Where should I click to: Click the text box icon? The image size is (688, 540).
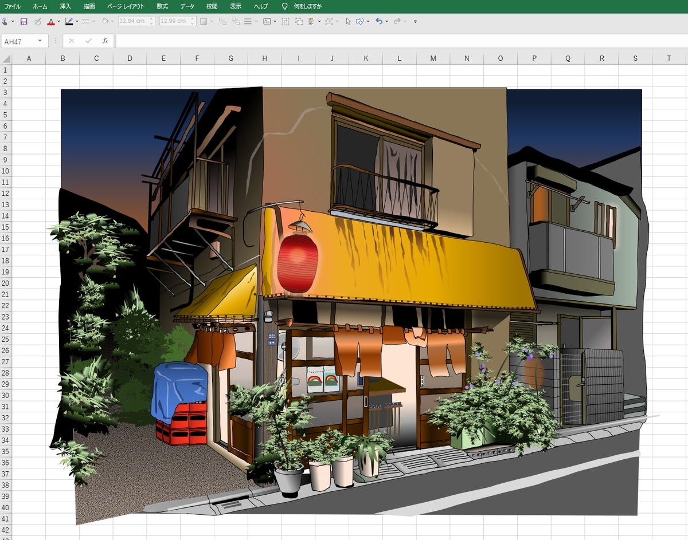[267, 21]
